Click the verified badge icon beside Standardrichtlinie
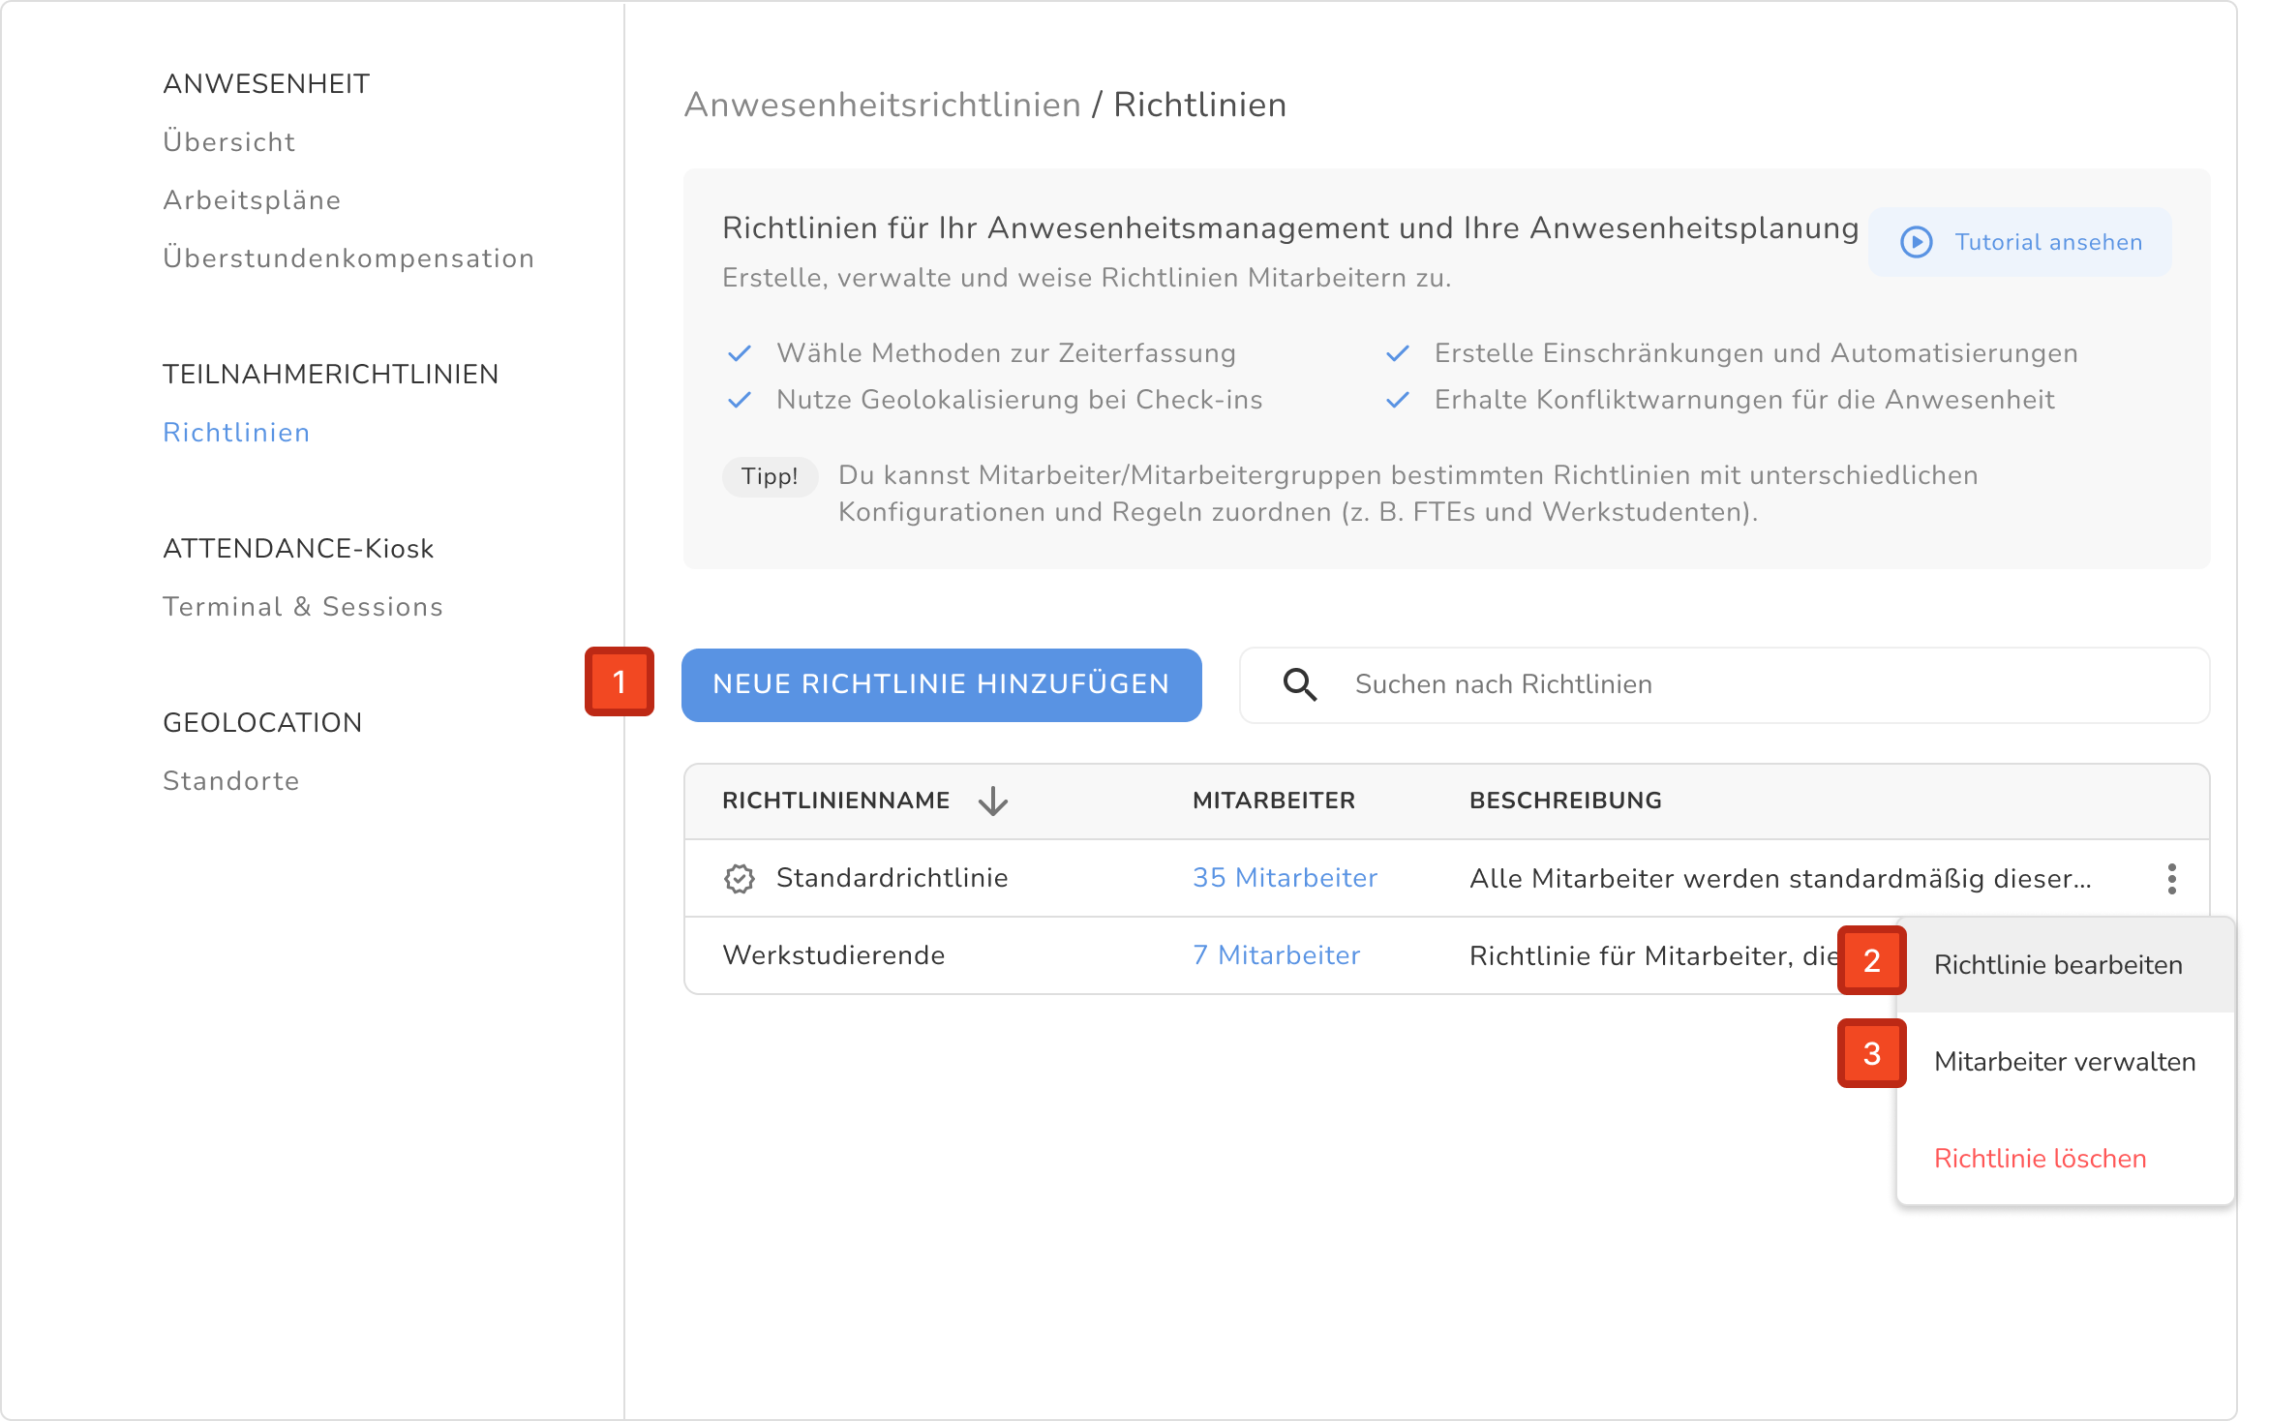Image resolution: width=2269 pixels, height=1421 pixels. (x=740, y=878)
